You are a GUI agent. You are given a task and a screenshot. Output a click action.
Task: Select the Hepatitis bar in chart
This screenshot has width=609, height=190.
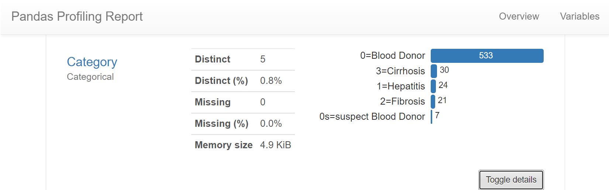pyautogui.click(x=433, y=86)
